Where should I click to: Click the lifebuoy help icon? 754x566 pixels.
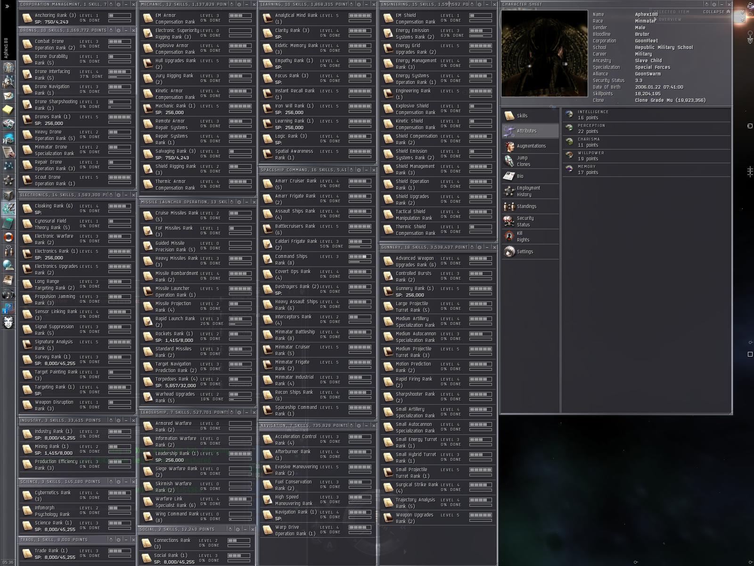tap(8, 237)
